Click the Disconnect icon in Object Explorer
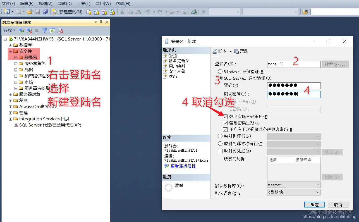The height and width of the screenshot is (222, 359). [29, 30]
